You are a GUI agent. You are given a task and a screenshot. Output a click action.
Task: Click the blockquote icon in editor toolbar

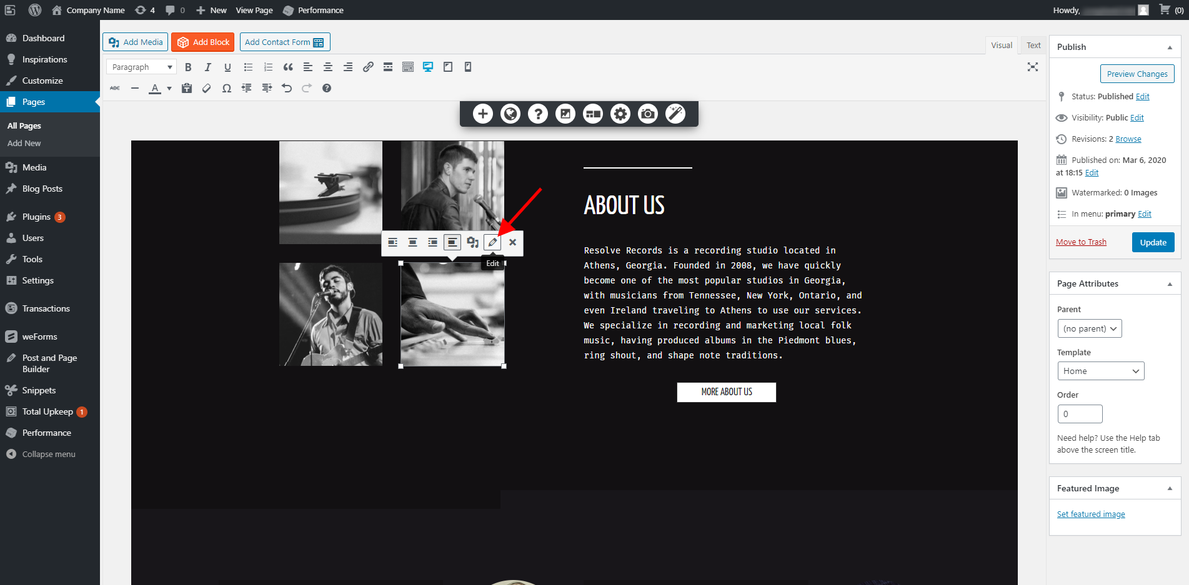(288, 67)
